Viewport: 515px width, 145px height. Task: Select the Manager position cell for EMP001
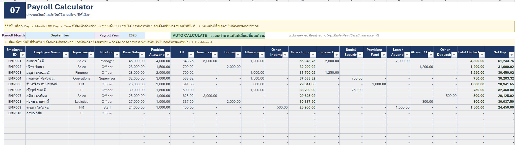click(107, 61)
